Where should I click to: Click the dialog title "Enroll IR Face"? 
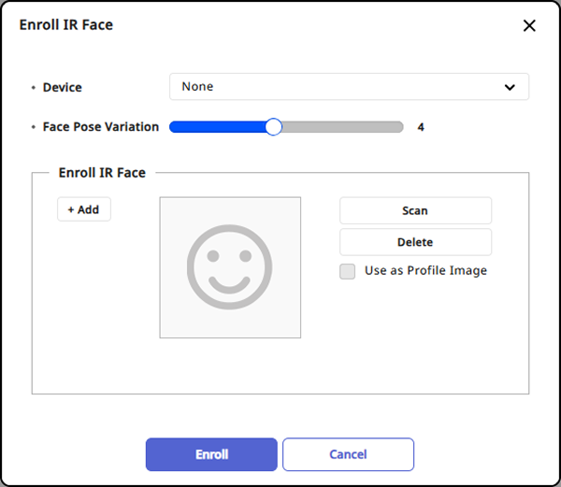point(66,25)
